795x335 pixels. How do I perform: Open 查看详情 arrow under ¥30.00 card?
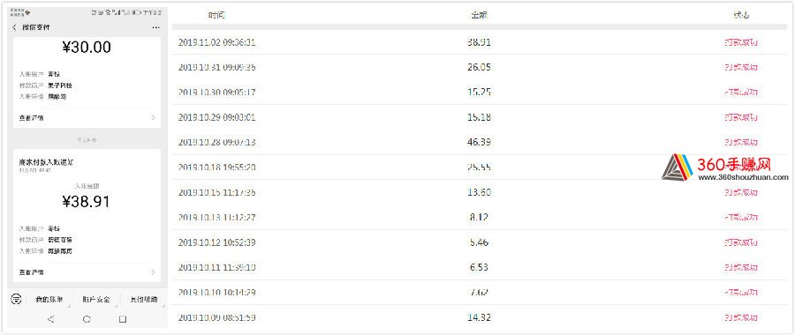(154, 117)
